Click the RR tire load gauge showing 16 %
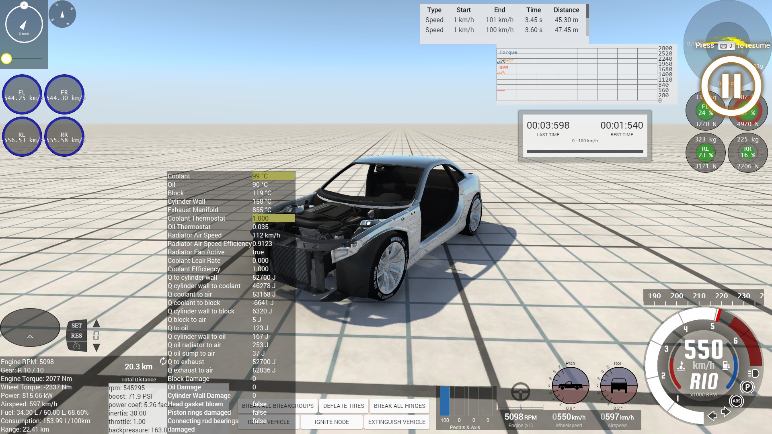Image resolution: width=772 pixels, height=434 pixels. click(x=747, y=152)
